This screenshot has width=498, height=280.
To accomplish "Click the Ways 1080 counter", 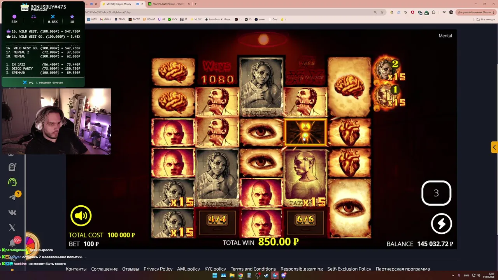I will 217,73.
